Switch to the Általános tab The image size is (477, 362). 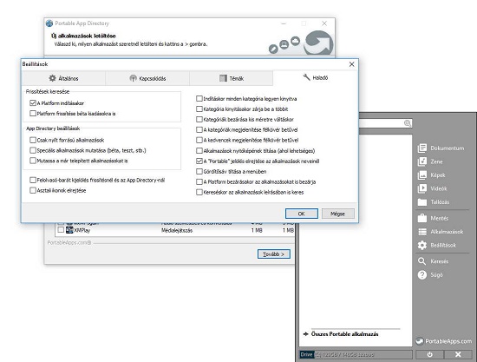(63, 78)
